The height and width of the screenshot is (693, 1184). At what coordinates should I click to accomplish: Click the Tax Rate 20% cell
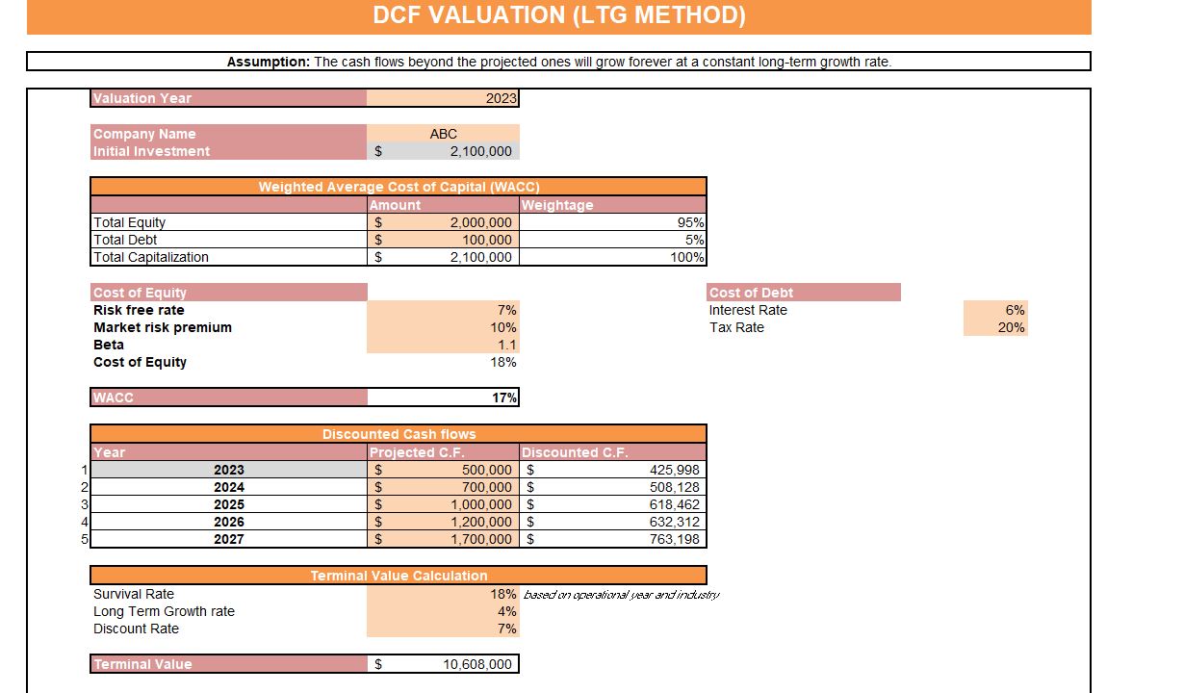996,327
